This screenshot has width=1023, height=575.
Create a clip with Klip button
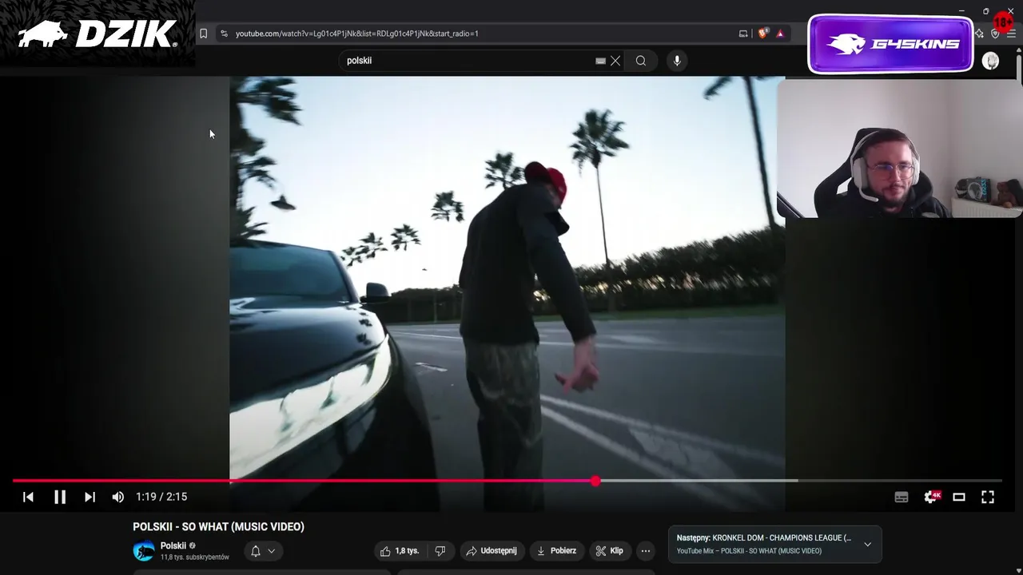[609, 551]
